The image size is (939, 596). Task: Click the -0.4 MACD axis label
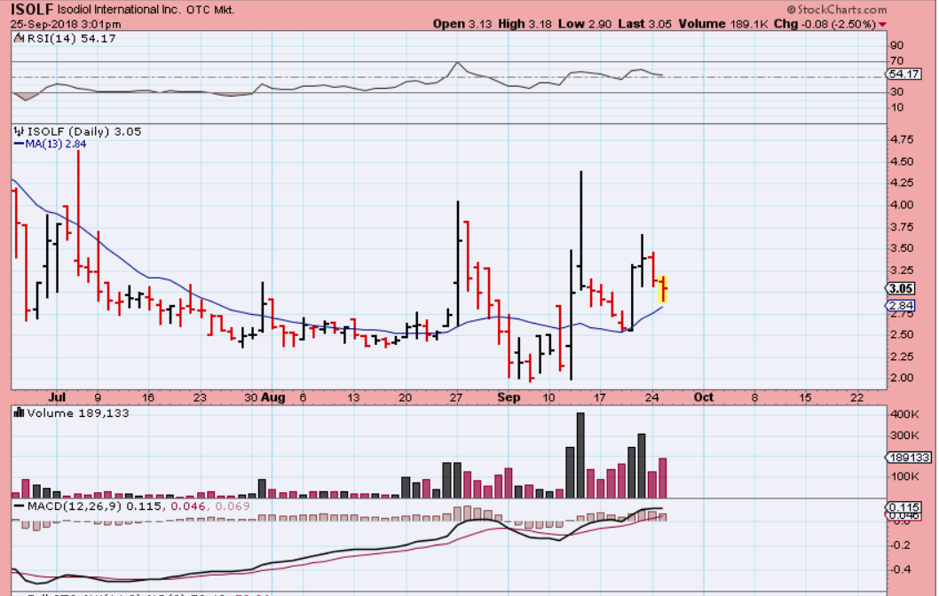(x=901, y=569)
